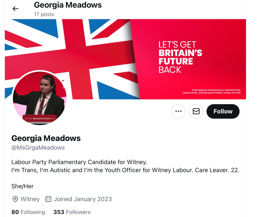Screen dimensions: 268x217
Task: Select the Witney location text
Action: click(30, 199)
